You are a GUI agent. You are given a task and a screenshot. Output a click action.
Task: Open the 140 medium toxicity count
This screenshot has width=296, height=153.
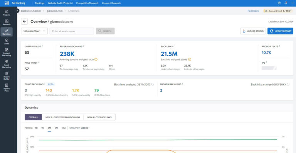49,90
